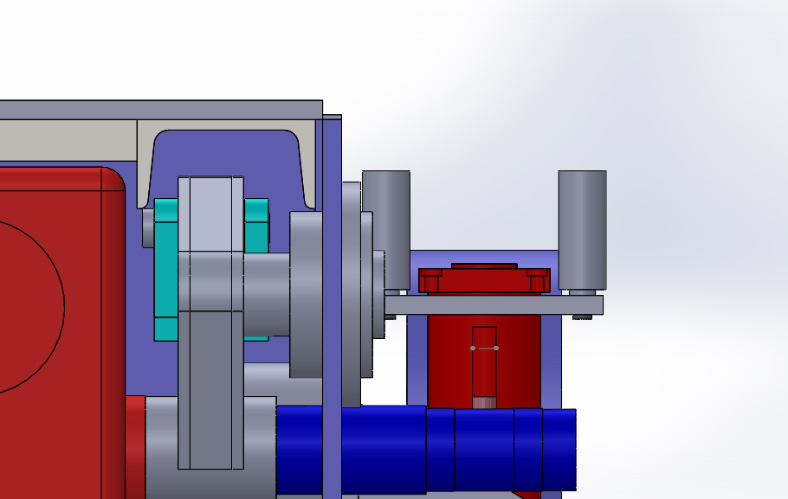Pick the gray horizontal mounting plate under standoffs
Viewport: 788px width, 499px height.
[494, 305]
